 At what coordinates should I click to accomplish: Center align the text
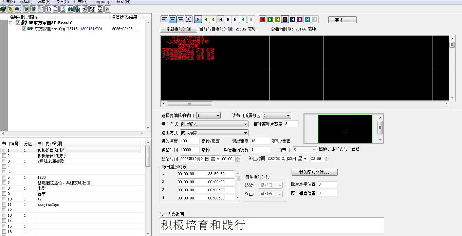coord(172,20)
